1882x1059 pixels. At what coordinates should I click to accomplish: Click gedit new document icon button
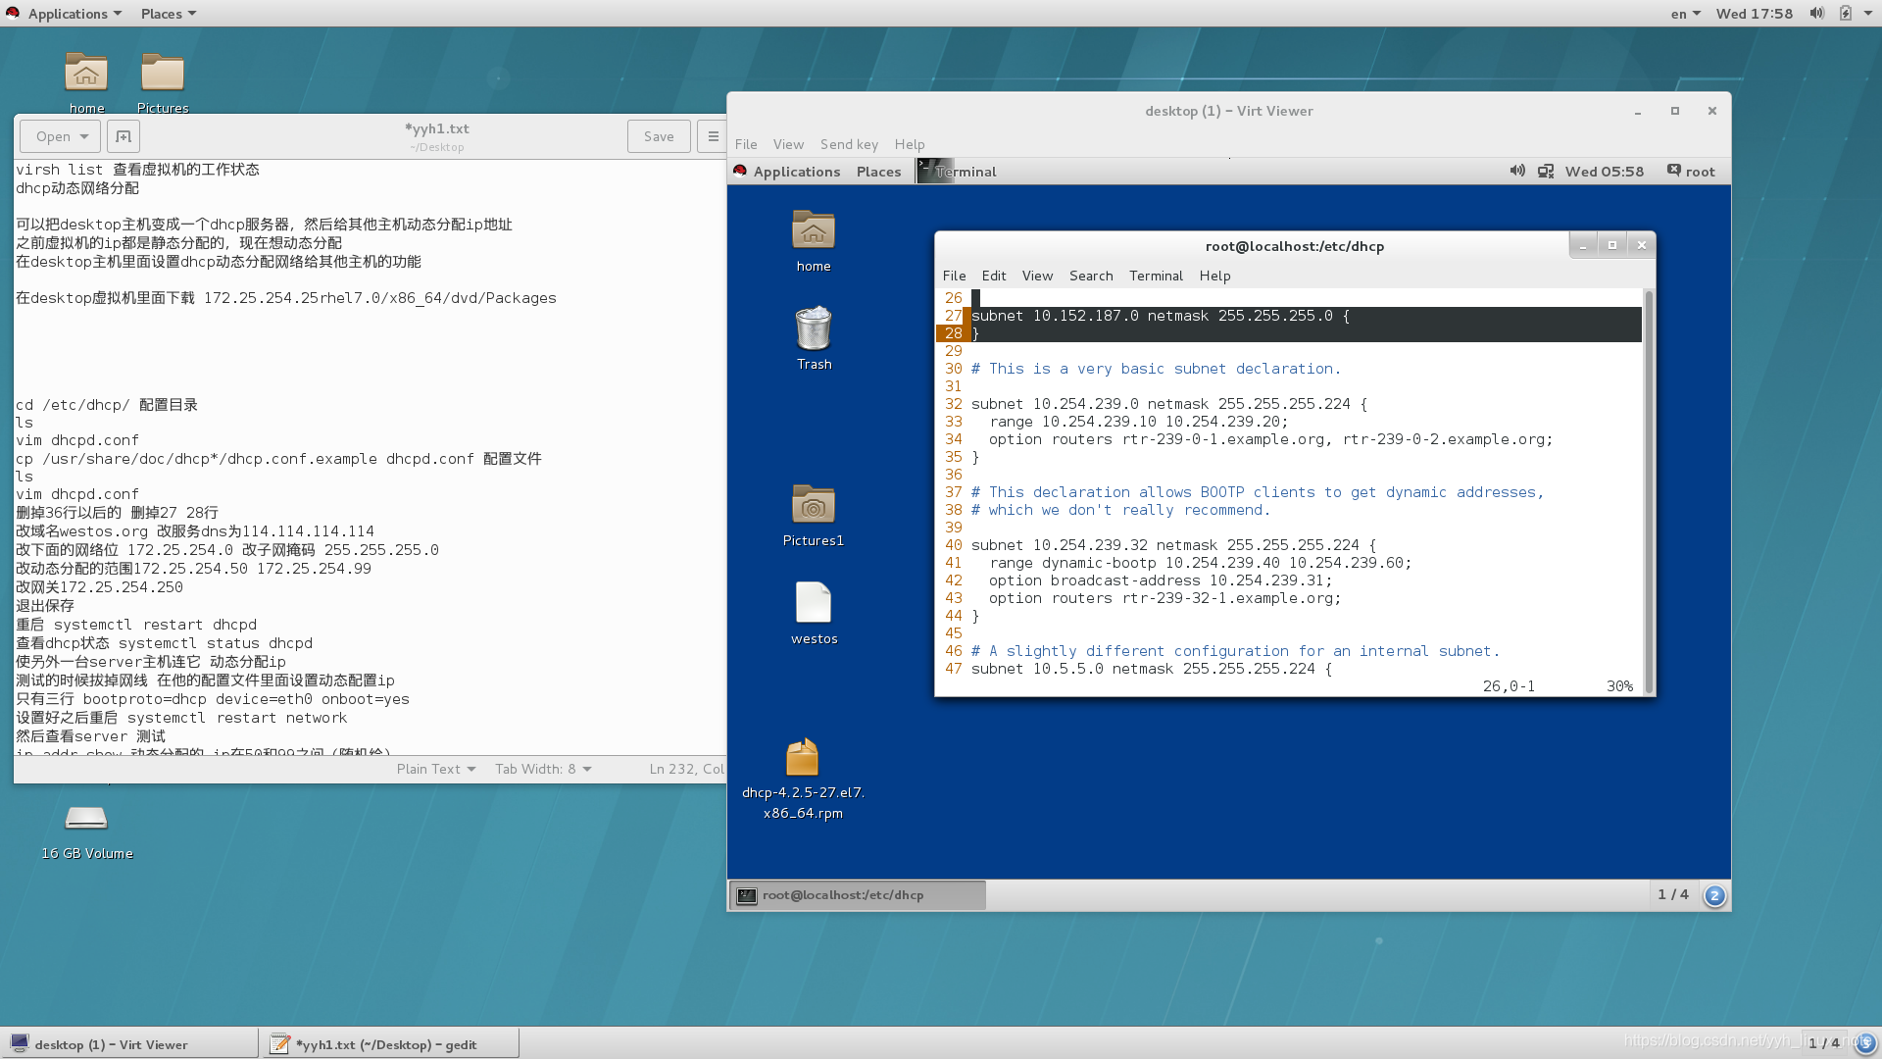tap(124, 136)
